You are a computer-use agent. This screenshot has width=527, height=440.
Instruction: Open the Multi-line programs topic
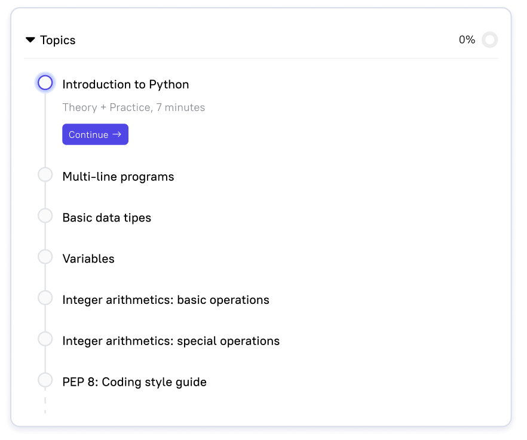[118, 177]
